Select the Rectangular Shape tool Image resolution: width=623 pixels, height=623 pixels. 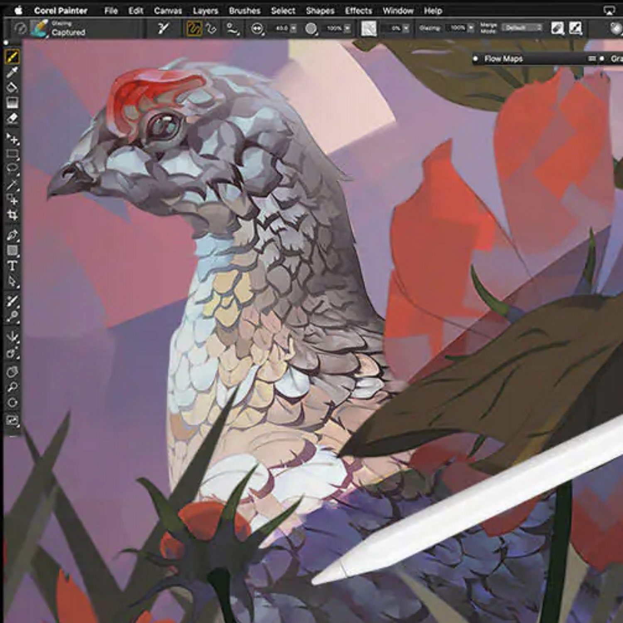(12, 250)
